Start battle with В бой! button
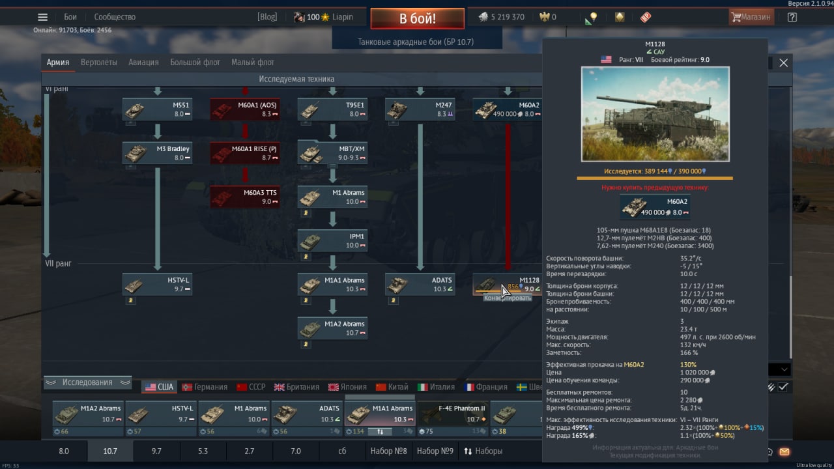834x469 pixels. [418, 18]
